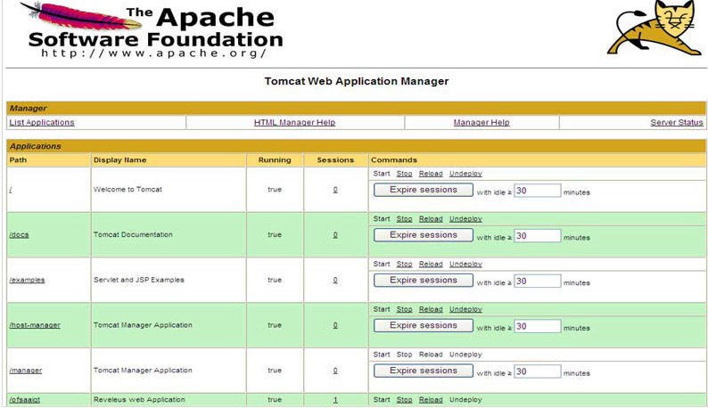Open the List Applications link
Image resolution: width=708 pixels, height=408 pixels.
coord(42,122)
